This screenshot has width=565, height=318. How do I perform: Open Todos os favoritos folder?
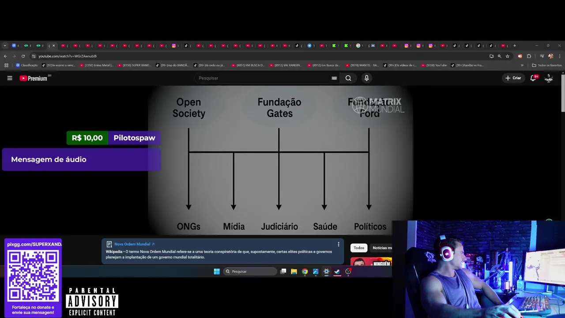click(547, 65)
